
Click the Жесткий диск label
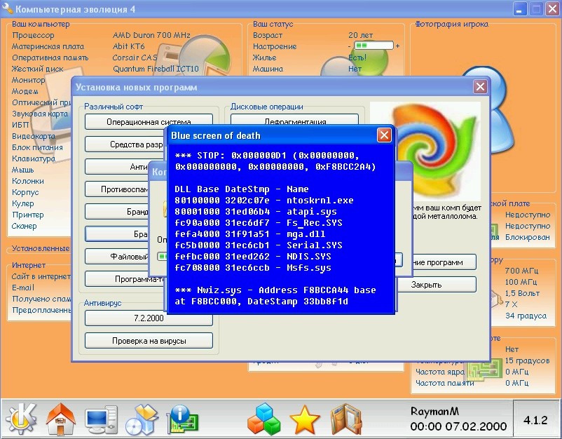38,69
